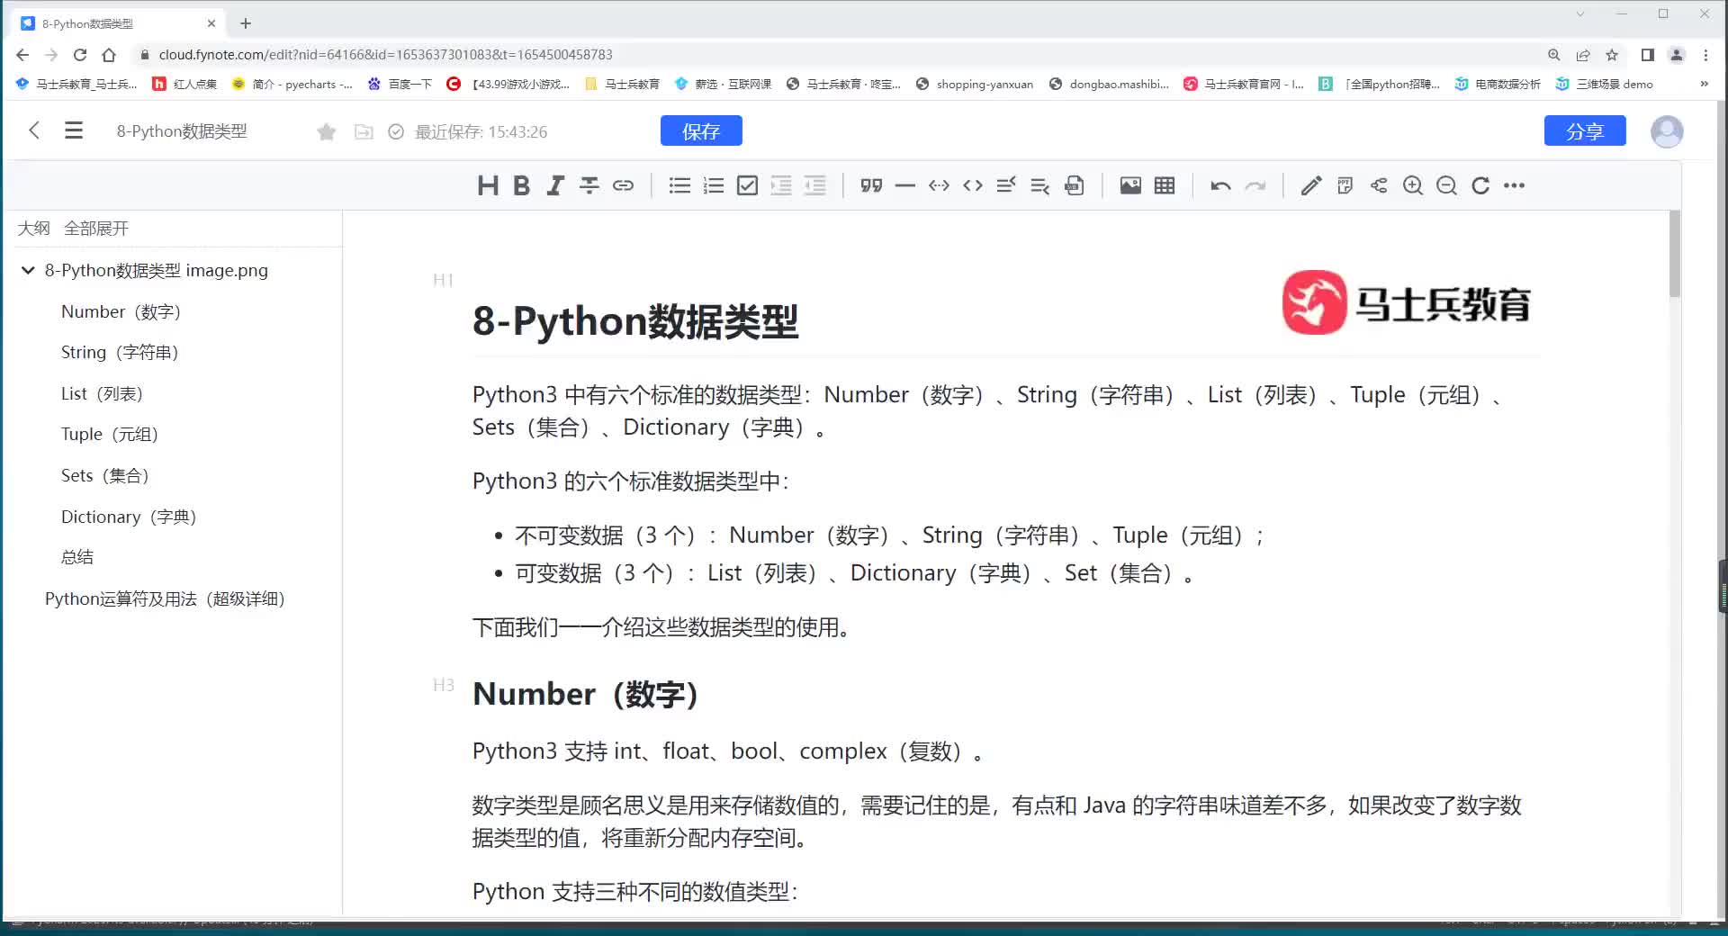Zoom out the editor view

click(1446, 186)
